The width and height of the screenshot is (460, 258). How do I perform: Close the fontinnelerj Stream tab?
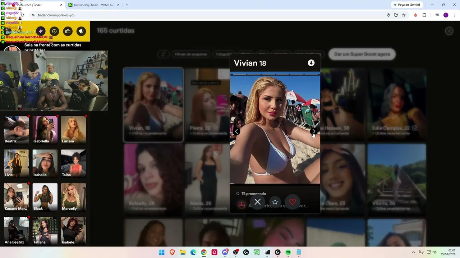pos(119,5)
